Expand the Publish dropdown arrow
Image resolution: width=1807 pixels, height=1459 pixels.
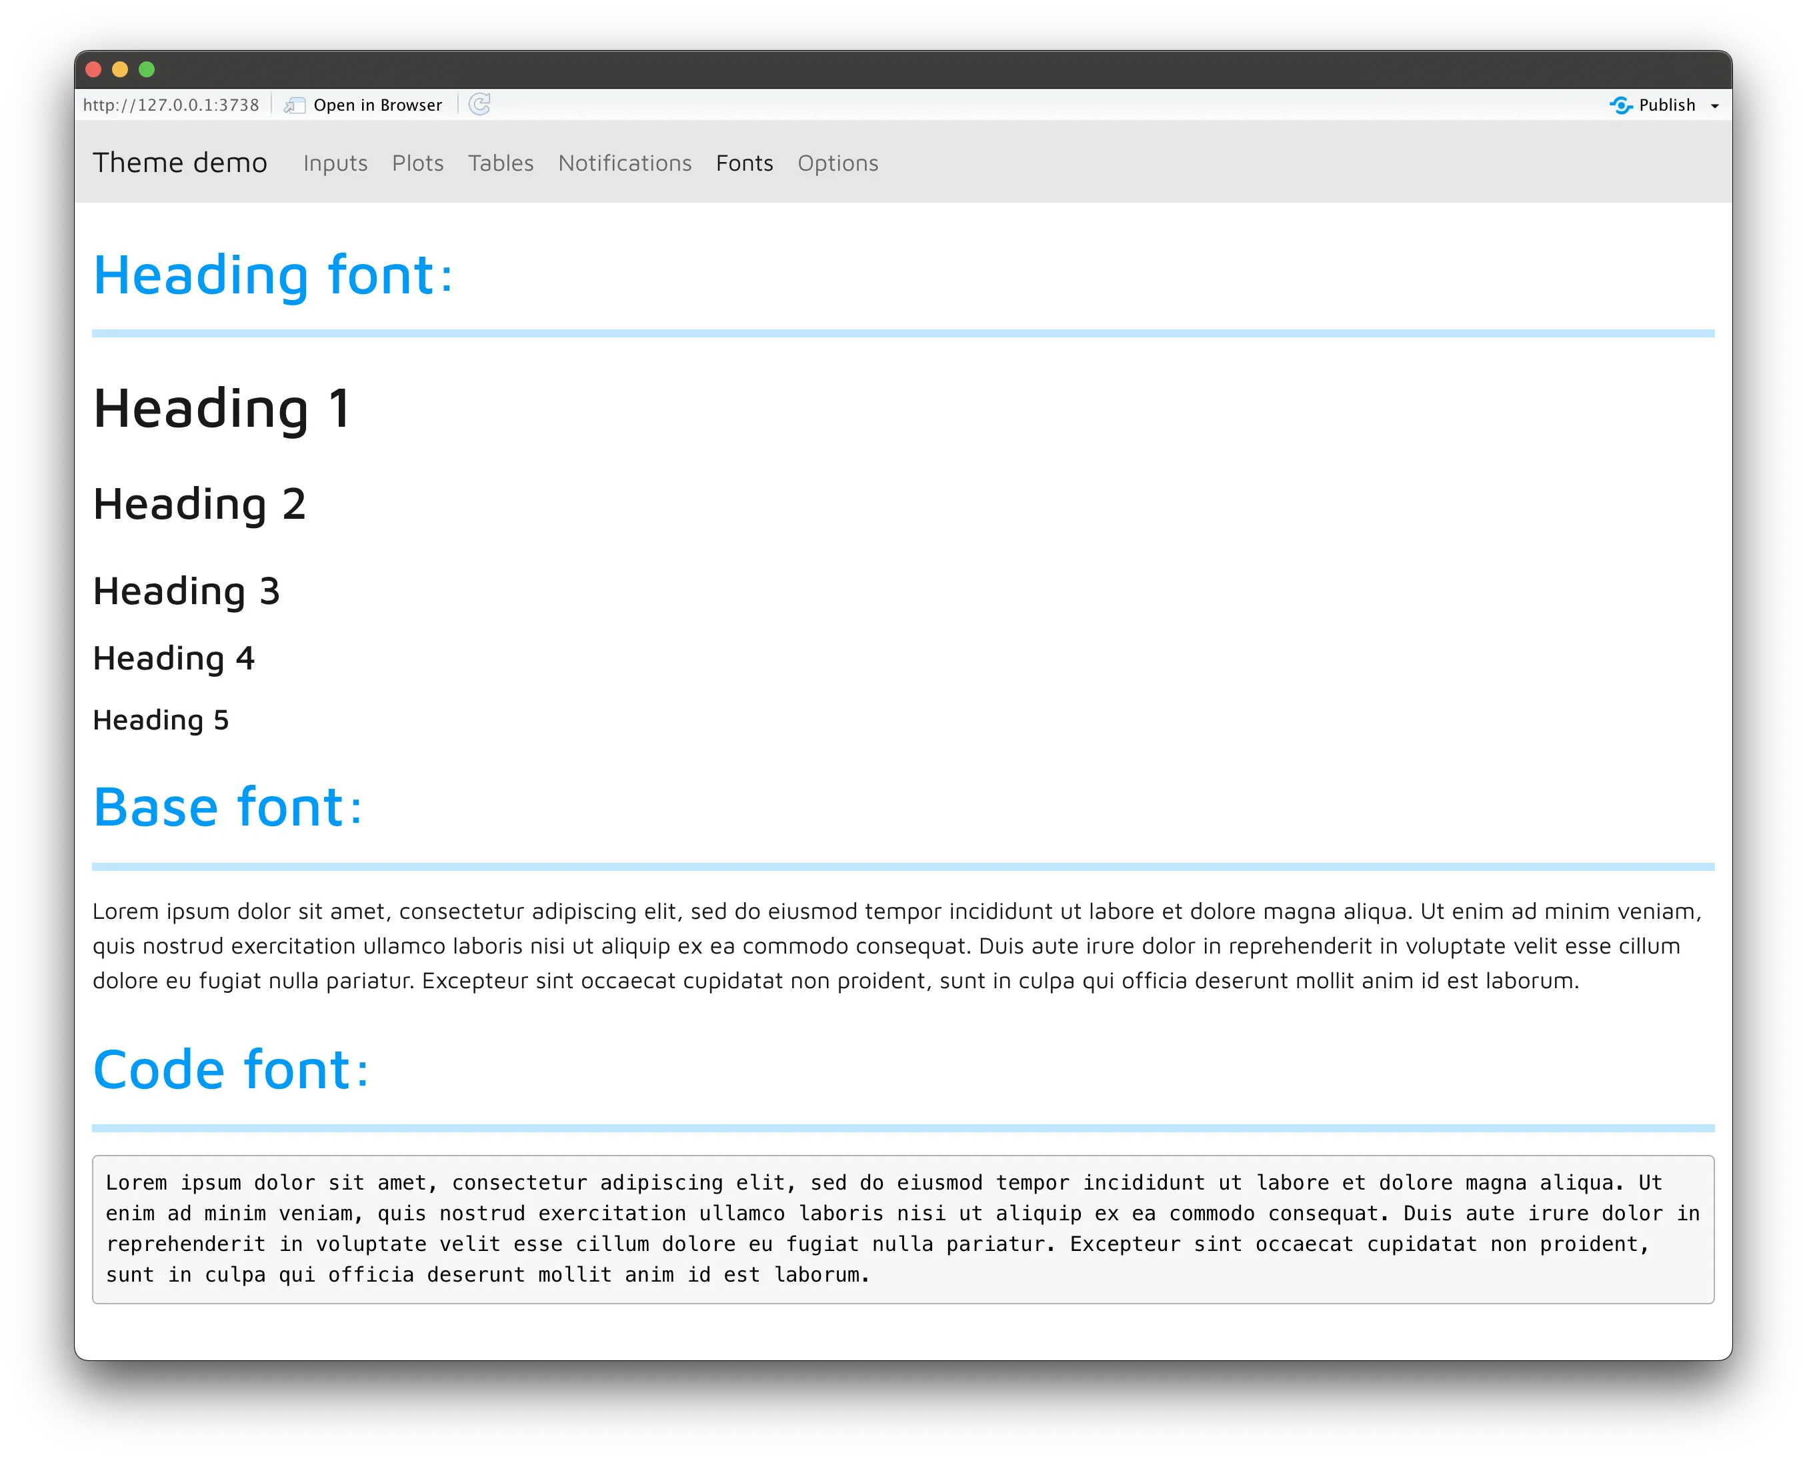pos(1714,106)
